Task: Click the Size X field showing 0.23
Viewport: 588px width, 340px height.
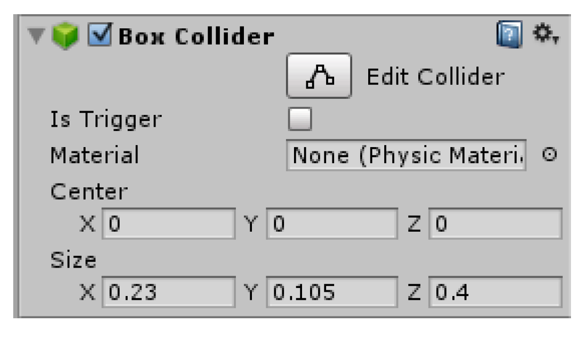Action: 168,293
